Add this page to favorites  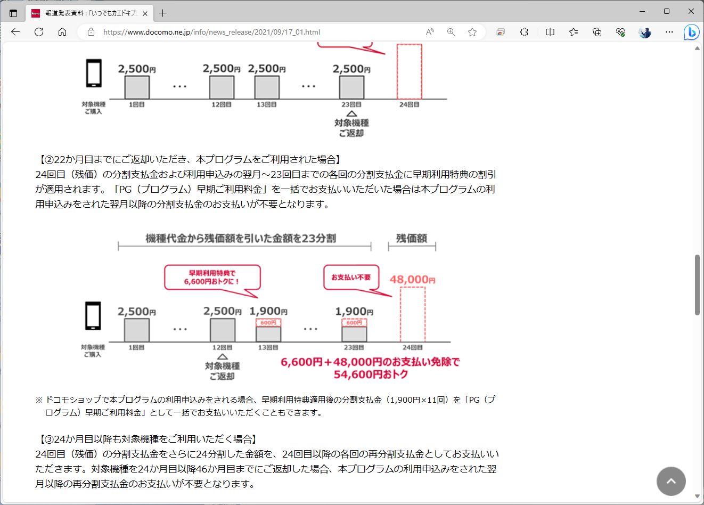[x=472, y=32]
